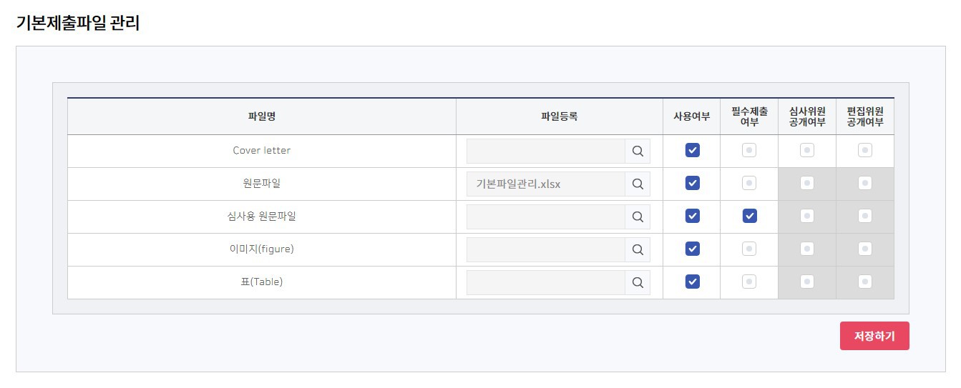Screen dimensions: 961x388
Task: Click the search icon in Cover letter row
Action: (638, 151)
